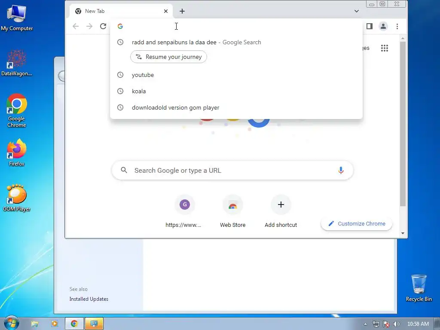Click the magnifier icon in the search box
This screenshot has height=330, width=440.
coord(124,170)
